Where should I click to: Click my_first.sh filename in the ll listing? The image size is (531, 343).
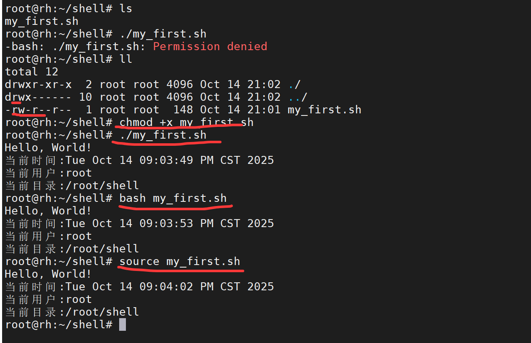[x=324, y=110]
